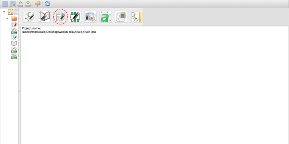Click the trial1.pro project path text
This screenshot has width=289, height=144.
(59, 32)
